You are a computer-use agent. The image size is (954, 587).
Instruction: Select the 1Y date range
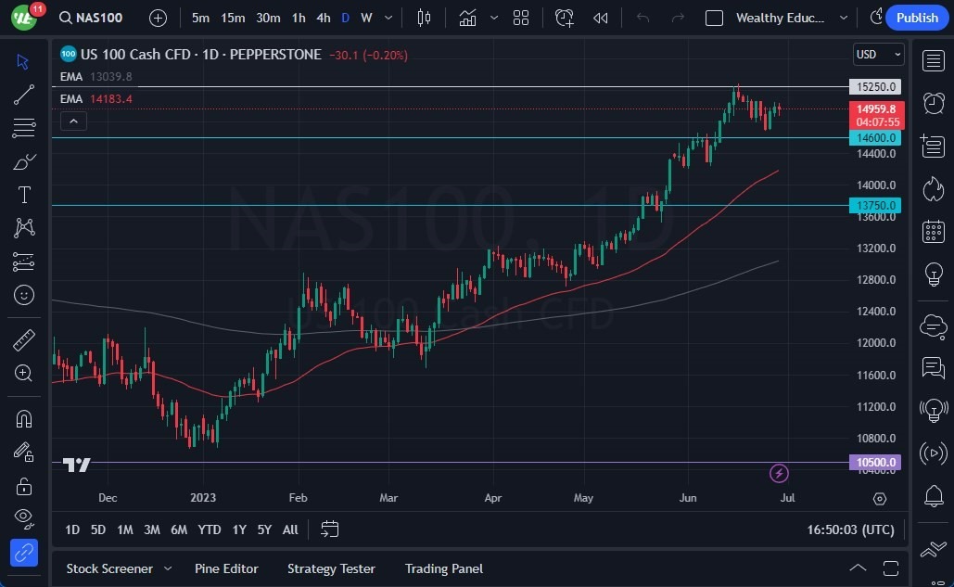[238, 530]
